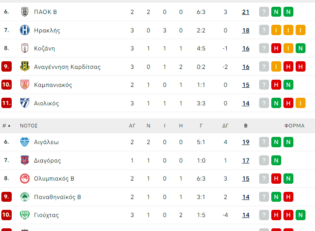Click the Ολυμπιακός Β team crest
The height and width of the screenshot is (231, 315).
click(25, 179)
